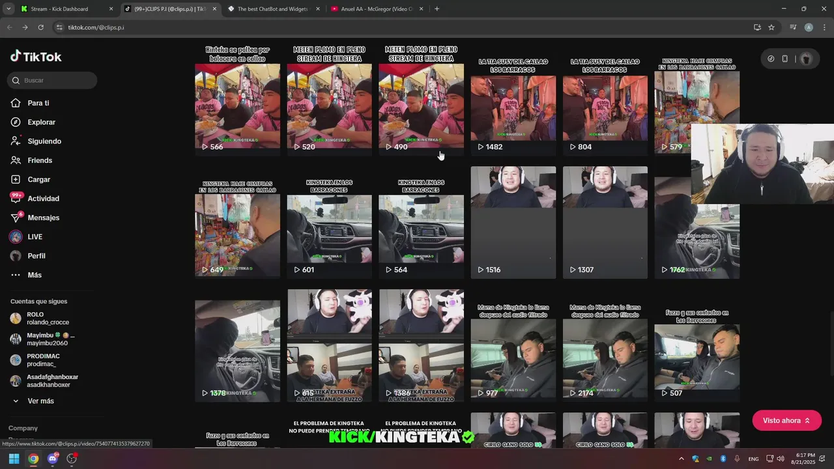Open video with 1307 views

click(x=605, y=222)
